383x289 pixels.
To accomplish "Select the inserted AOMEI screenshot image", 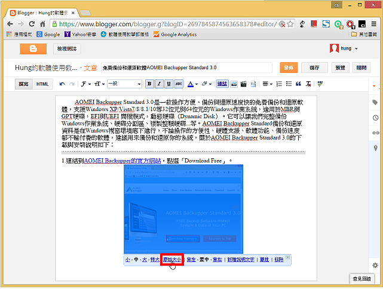I will tap(183, 210).
